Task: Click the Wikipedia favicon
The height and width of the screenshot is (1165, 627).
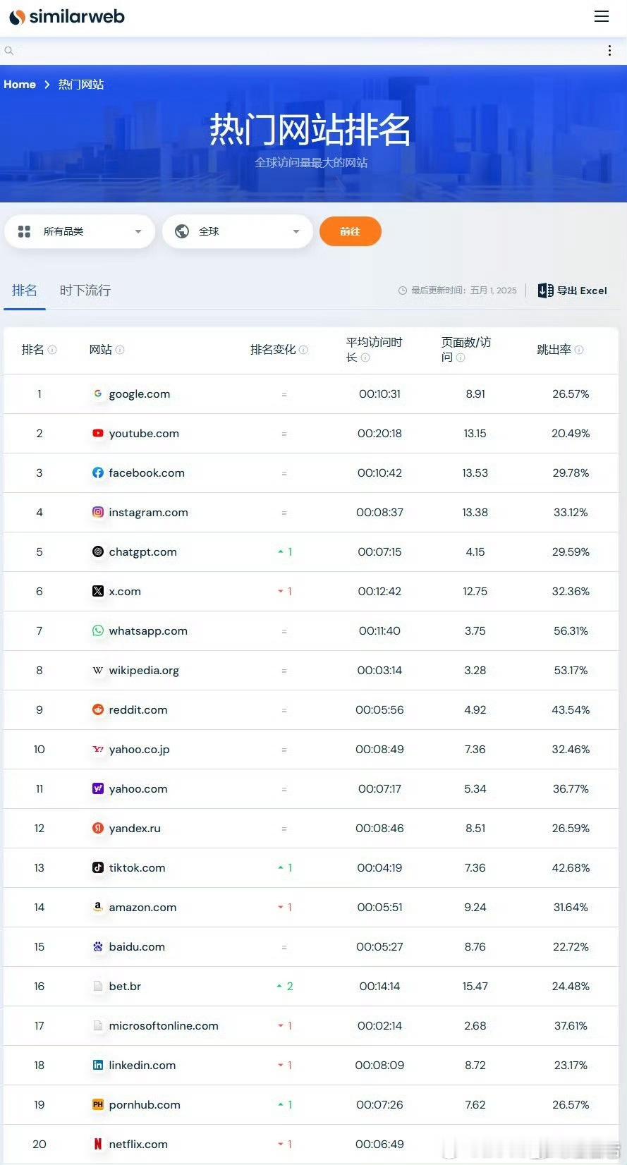Action: point(98,670)
